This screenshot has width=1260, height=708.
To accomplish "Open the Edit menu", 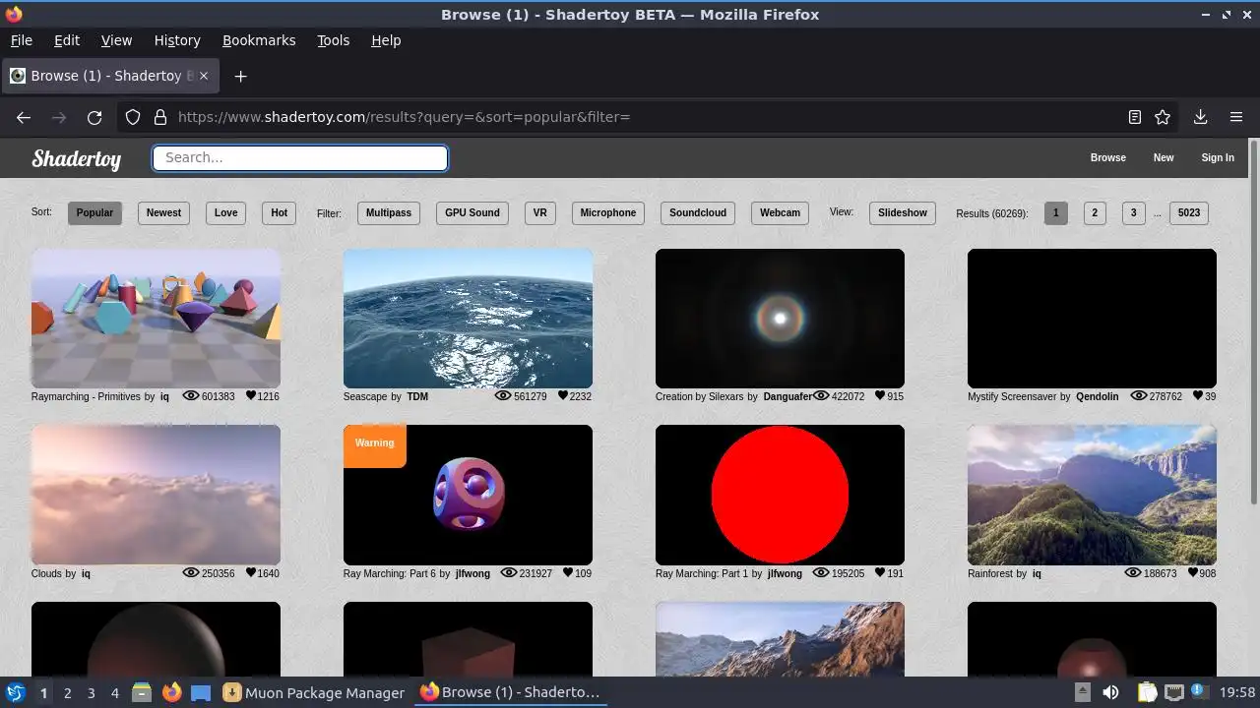I will coord(67,40).
